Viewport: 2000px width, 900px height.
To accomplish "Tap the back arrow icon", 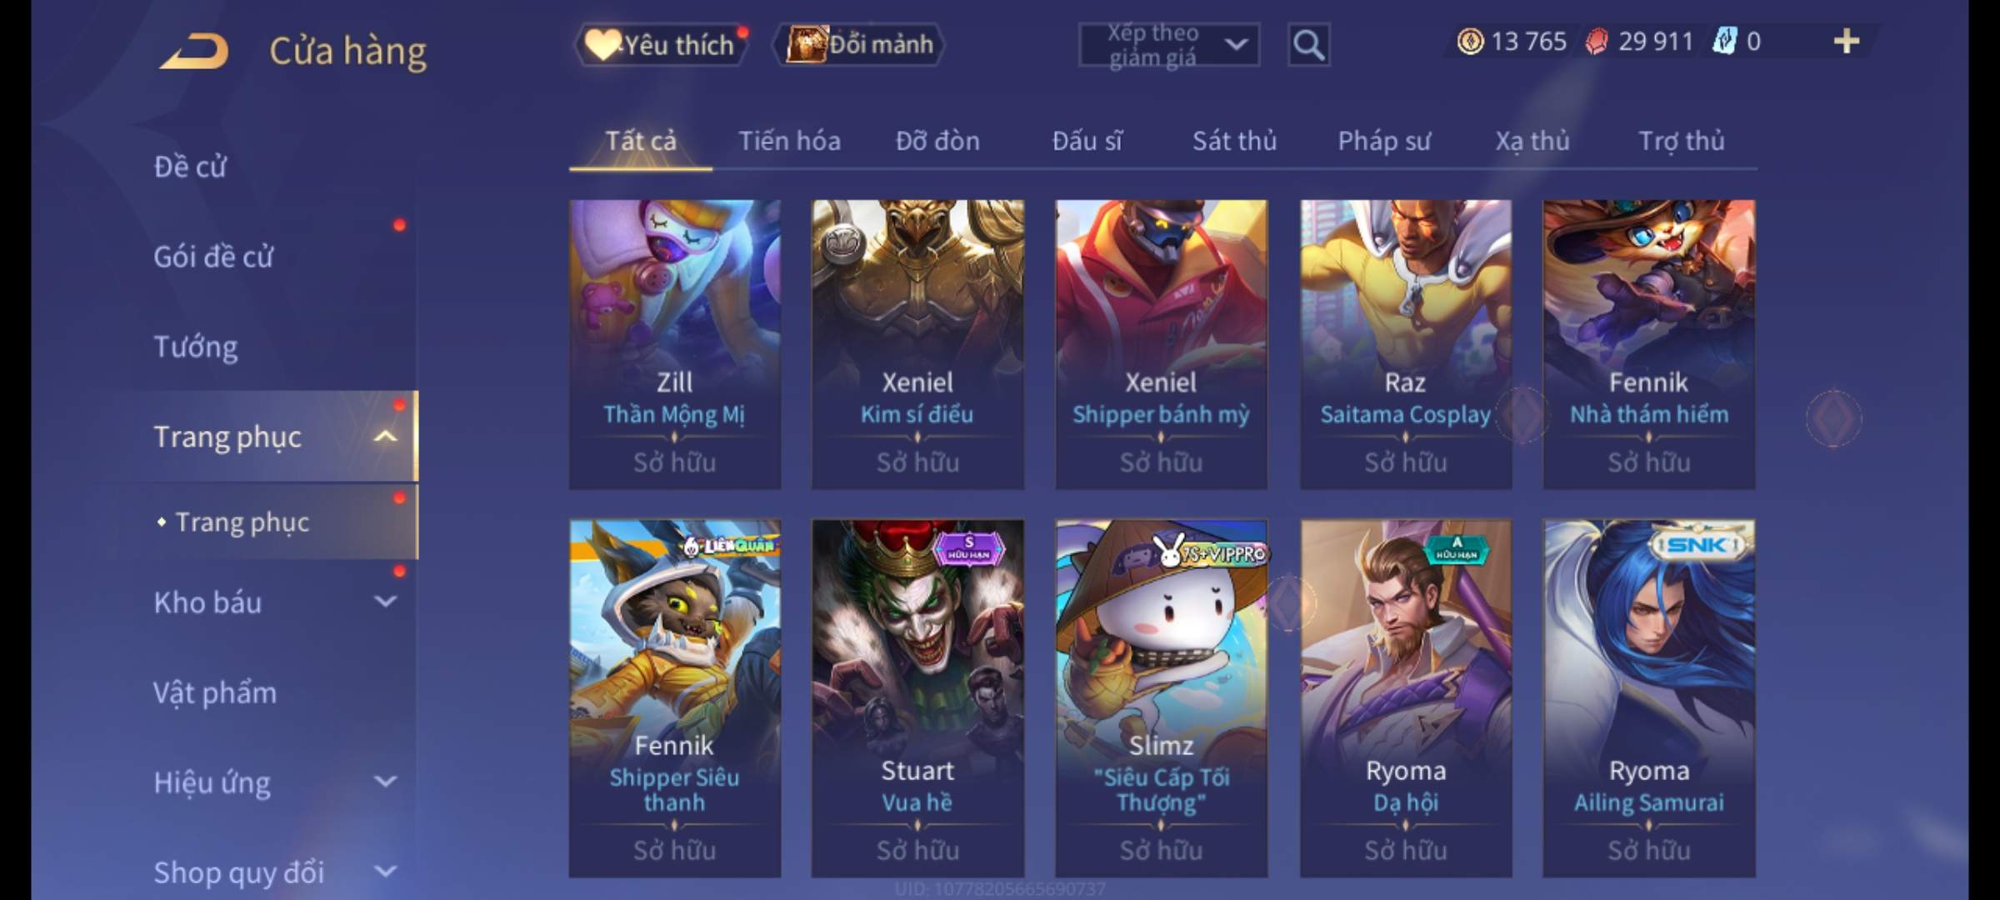I will click(194, 50).
